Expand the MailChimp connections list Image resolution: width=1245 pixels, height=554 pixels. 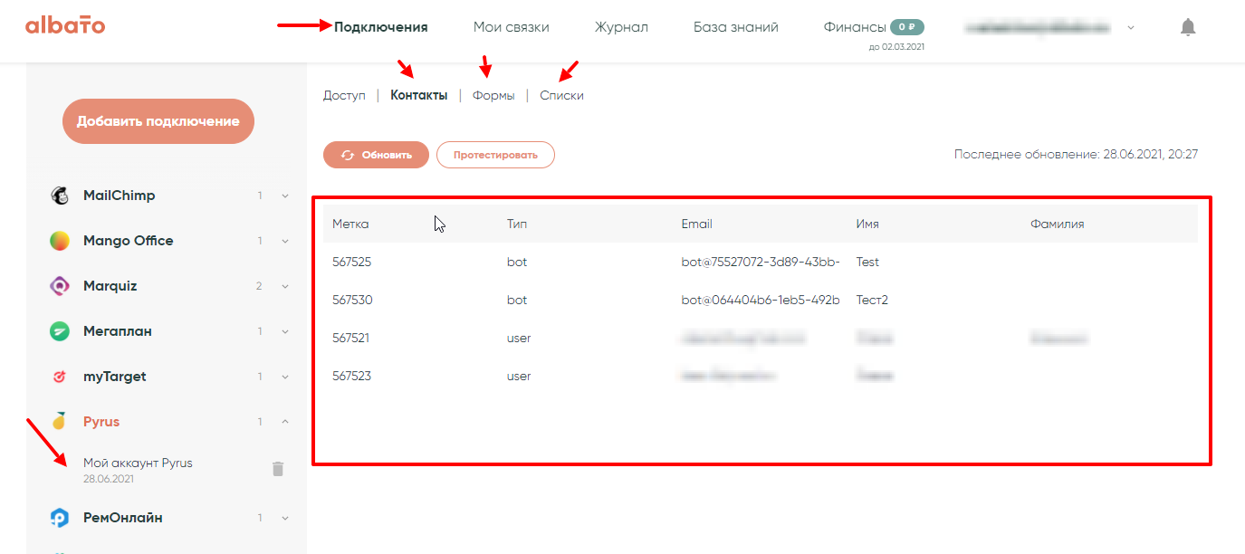click(x=285, y=196)
